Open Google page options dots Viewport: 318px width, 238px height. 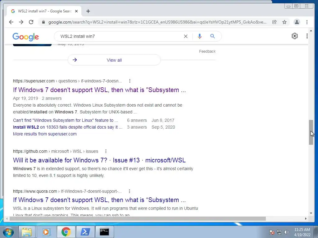click(307, 36)
